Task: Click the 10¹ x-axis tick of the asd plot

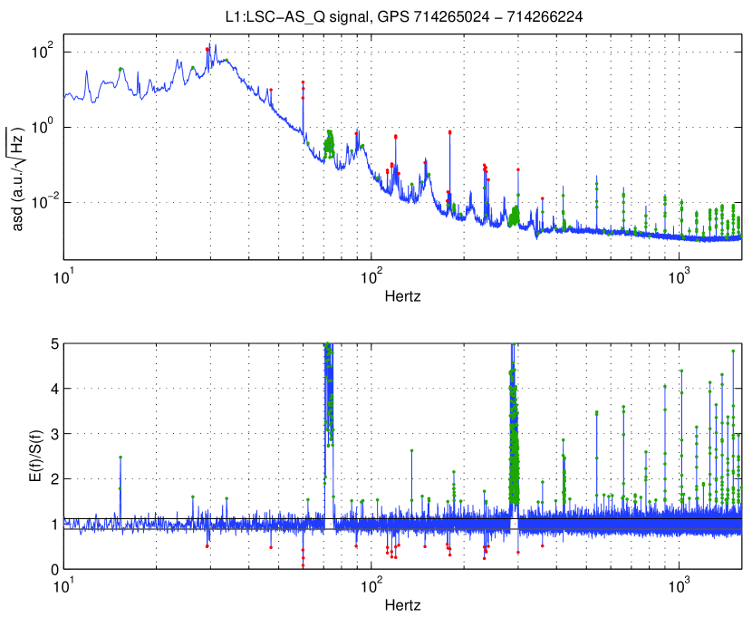Action: point(63,276)
